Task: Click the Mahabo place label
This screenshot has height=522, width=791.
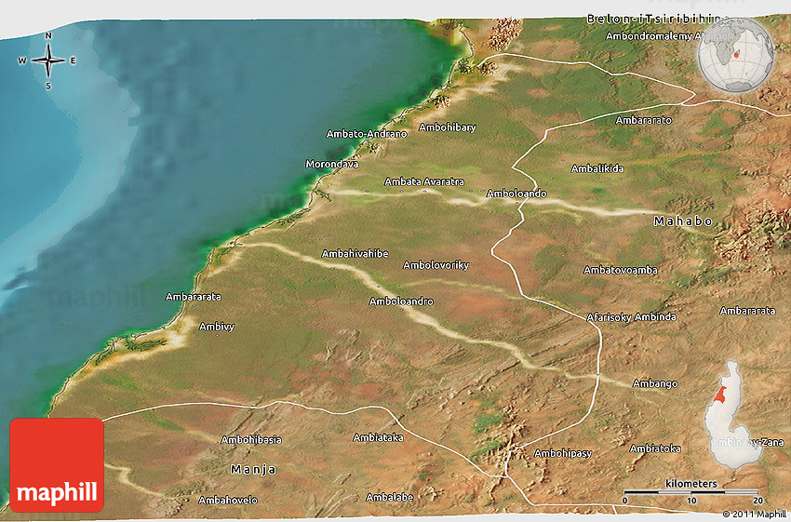Action: coord(683,221)
